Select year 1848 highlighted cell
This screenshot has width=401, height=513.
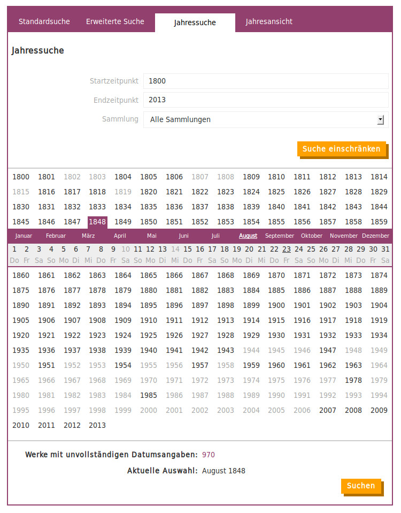point(97,222)
